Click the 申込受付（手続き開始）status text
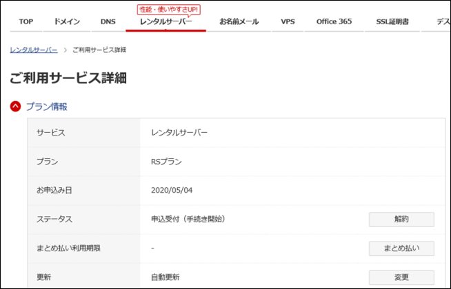Viewport: 451px width, 289px height. 188,220
